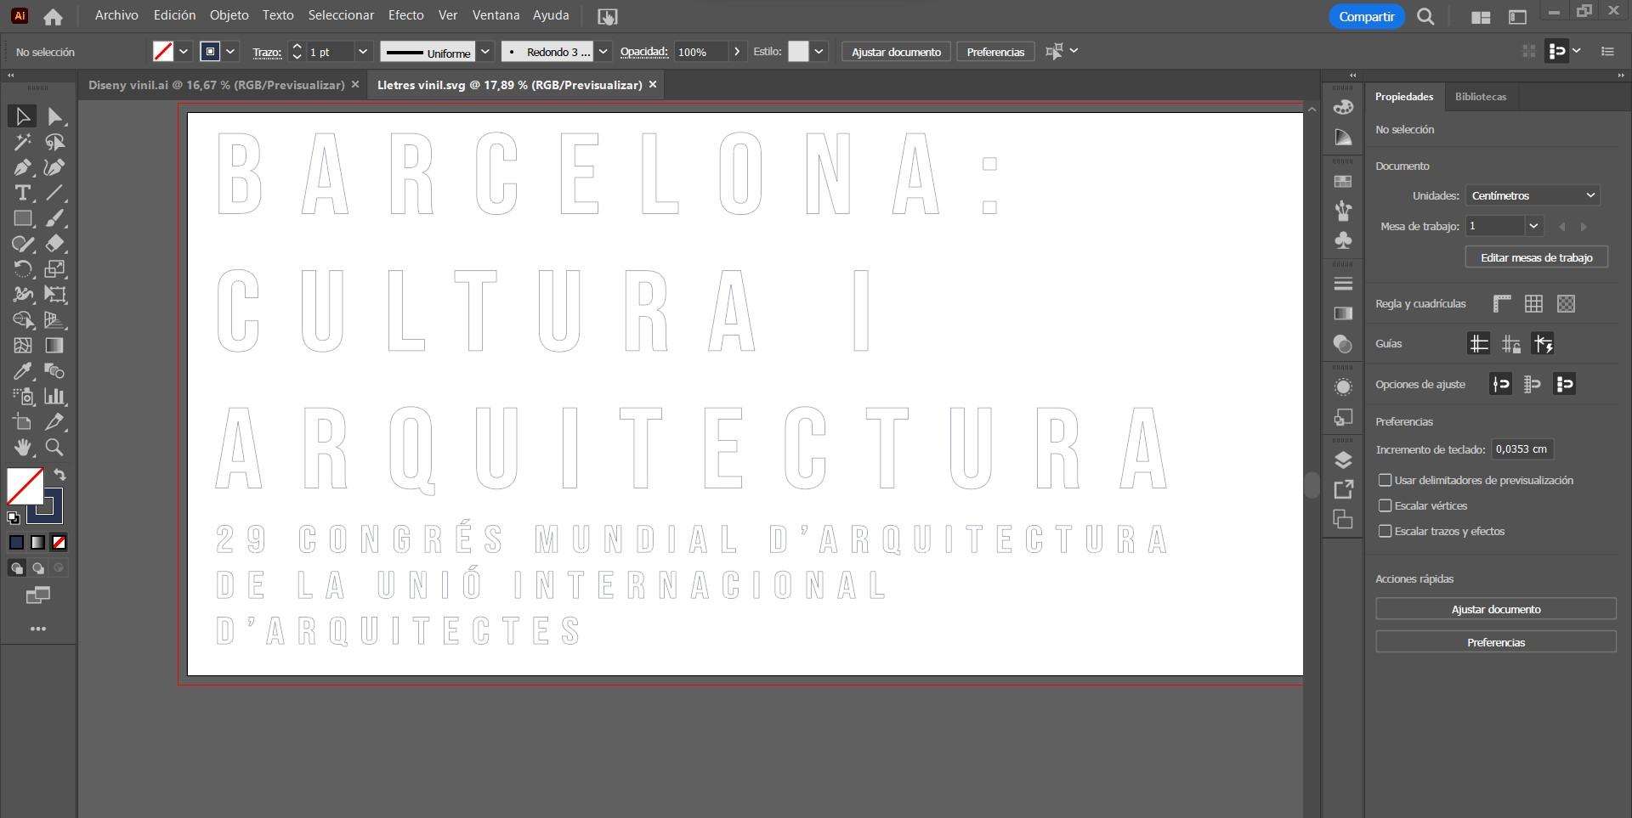This screenshot has width=1632, height=818.
Task: Click Ajustar documento in the control bar
Action: (896, 52)
